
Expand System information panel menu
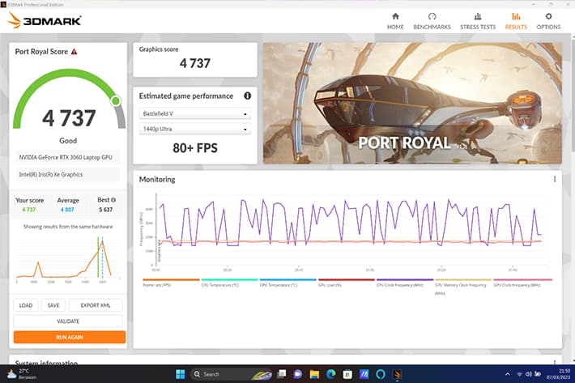point(555,363)
